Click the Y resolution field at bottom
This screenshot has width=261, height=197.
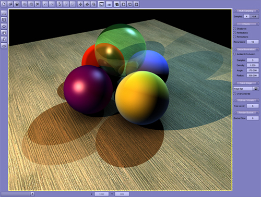(x=122, y=194)
